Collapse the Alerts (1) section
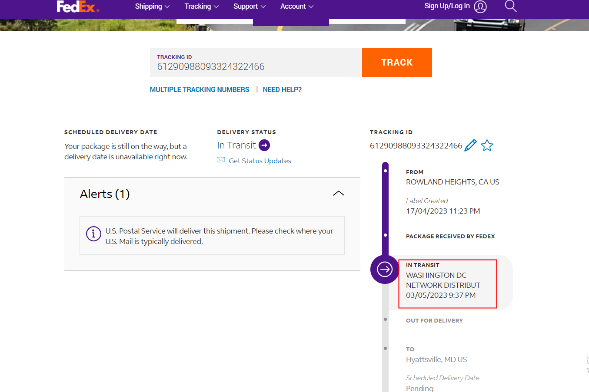This screenshot has width=589, height=392. [x=338, y=194]
